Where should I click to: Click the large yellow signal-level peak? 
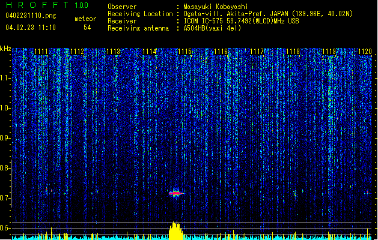pos(176,230)
